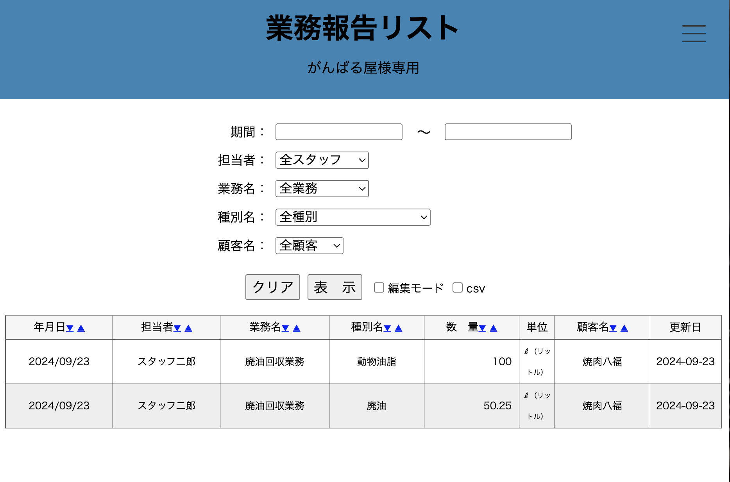Sort 担当者 column descending with down arrow

177,328
